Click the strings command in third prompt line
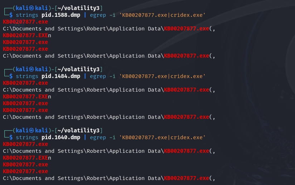Image resolution: width=295 pixels, height=185 pixels. click(x=27, y=137)
